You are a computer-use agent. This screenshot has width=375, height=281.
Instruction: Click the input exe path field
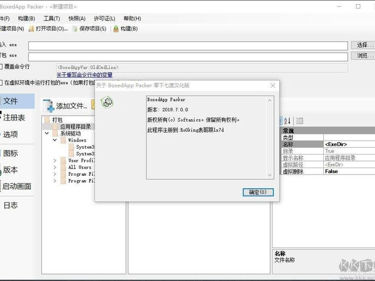point(188,46)
